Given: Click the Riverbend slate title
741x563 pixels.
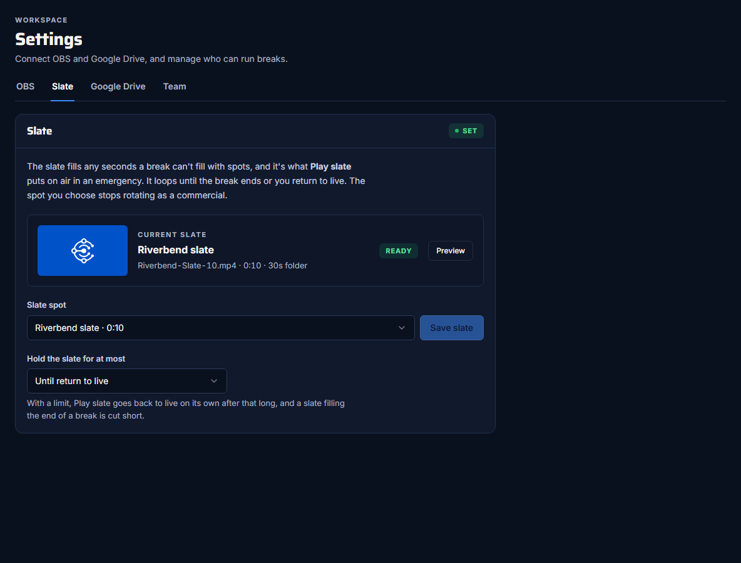Looking at the screenshot, I should tap(176, 250).
